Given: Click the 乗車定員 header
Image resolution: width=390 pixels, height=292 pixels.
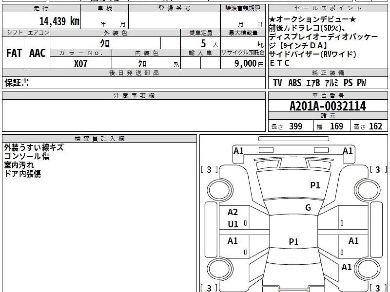Looking at the screenshot, I should pos(201,33).
